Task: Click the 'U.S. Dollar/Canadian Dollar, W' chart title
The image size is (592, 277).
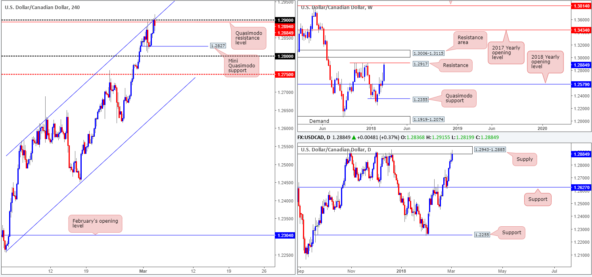Action: point(337,7)
